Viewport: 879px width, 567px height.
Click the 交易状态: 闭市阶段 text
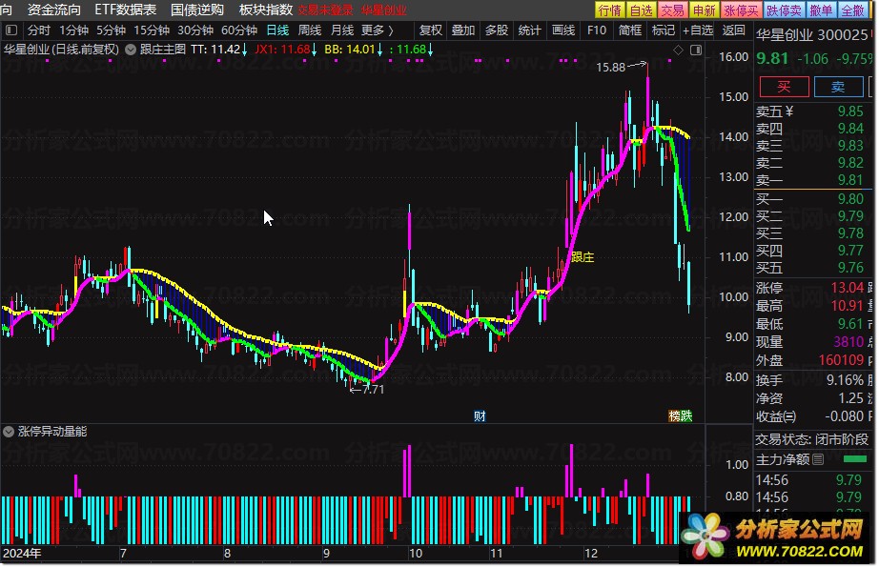pyautogui.click(x=811, y=440)
